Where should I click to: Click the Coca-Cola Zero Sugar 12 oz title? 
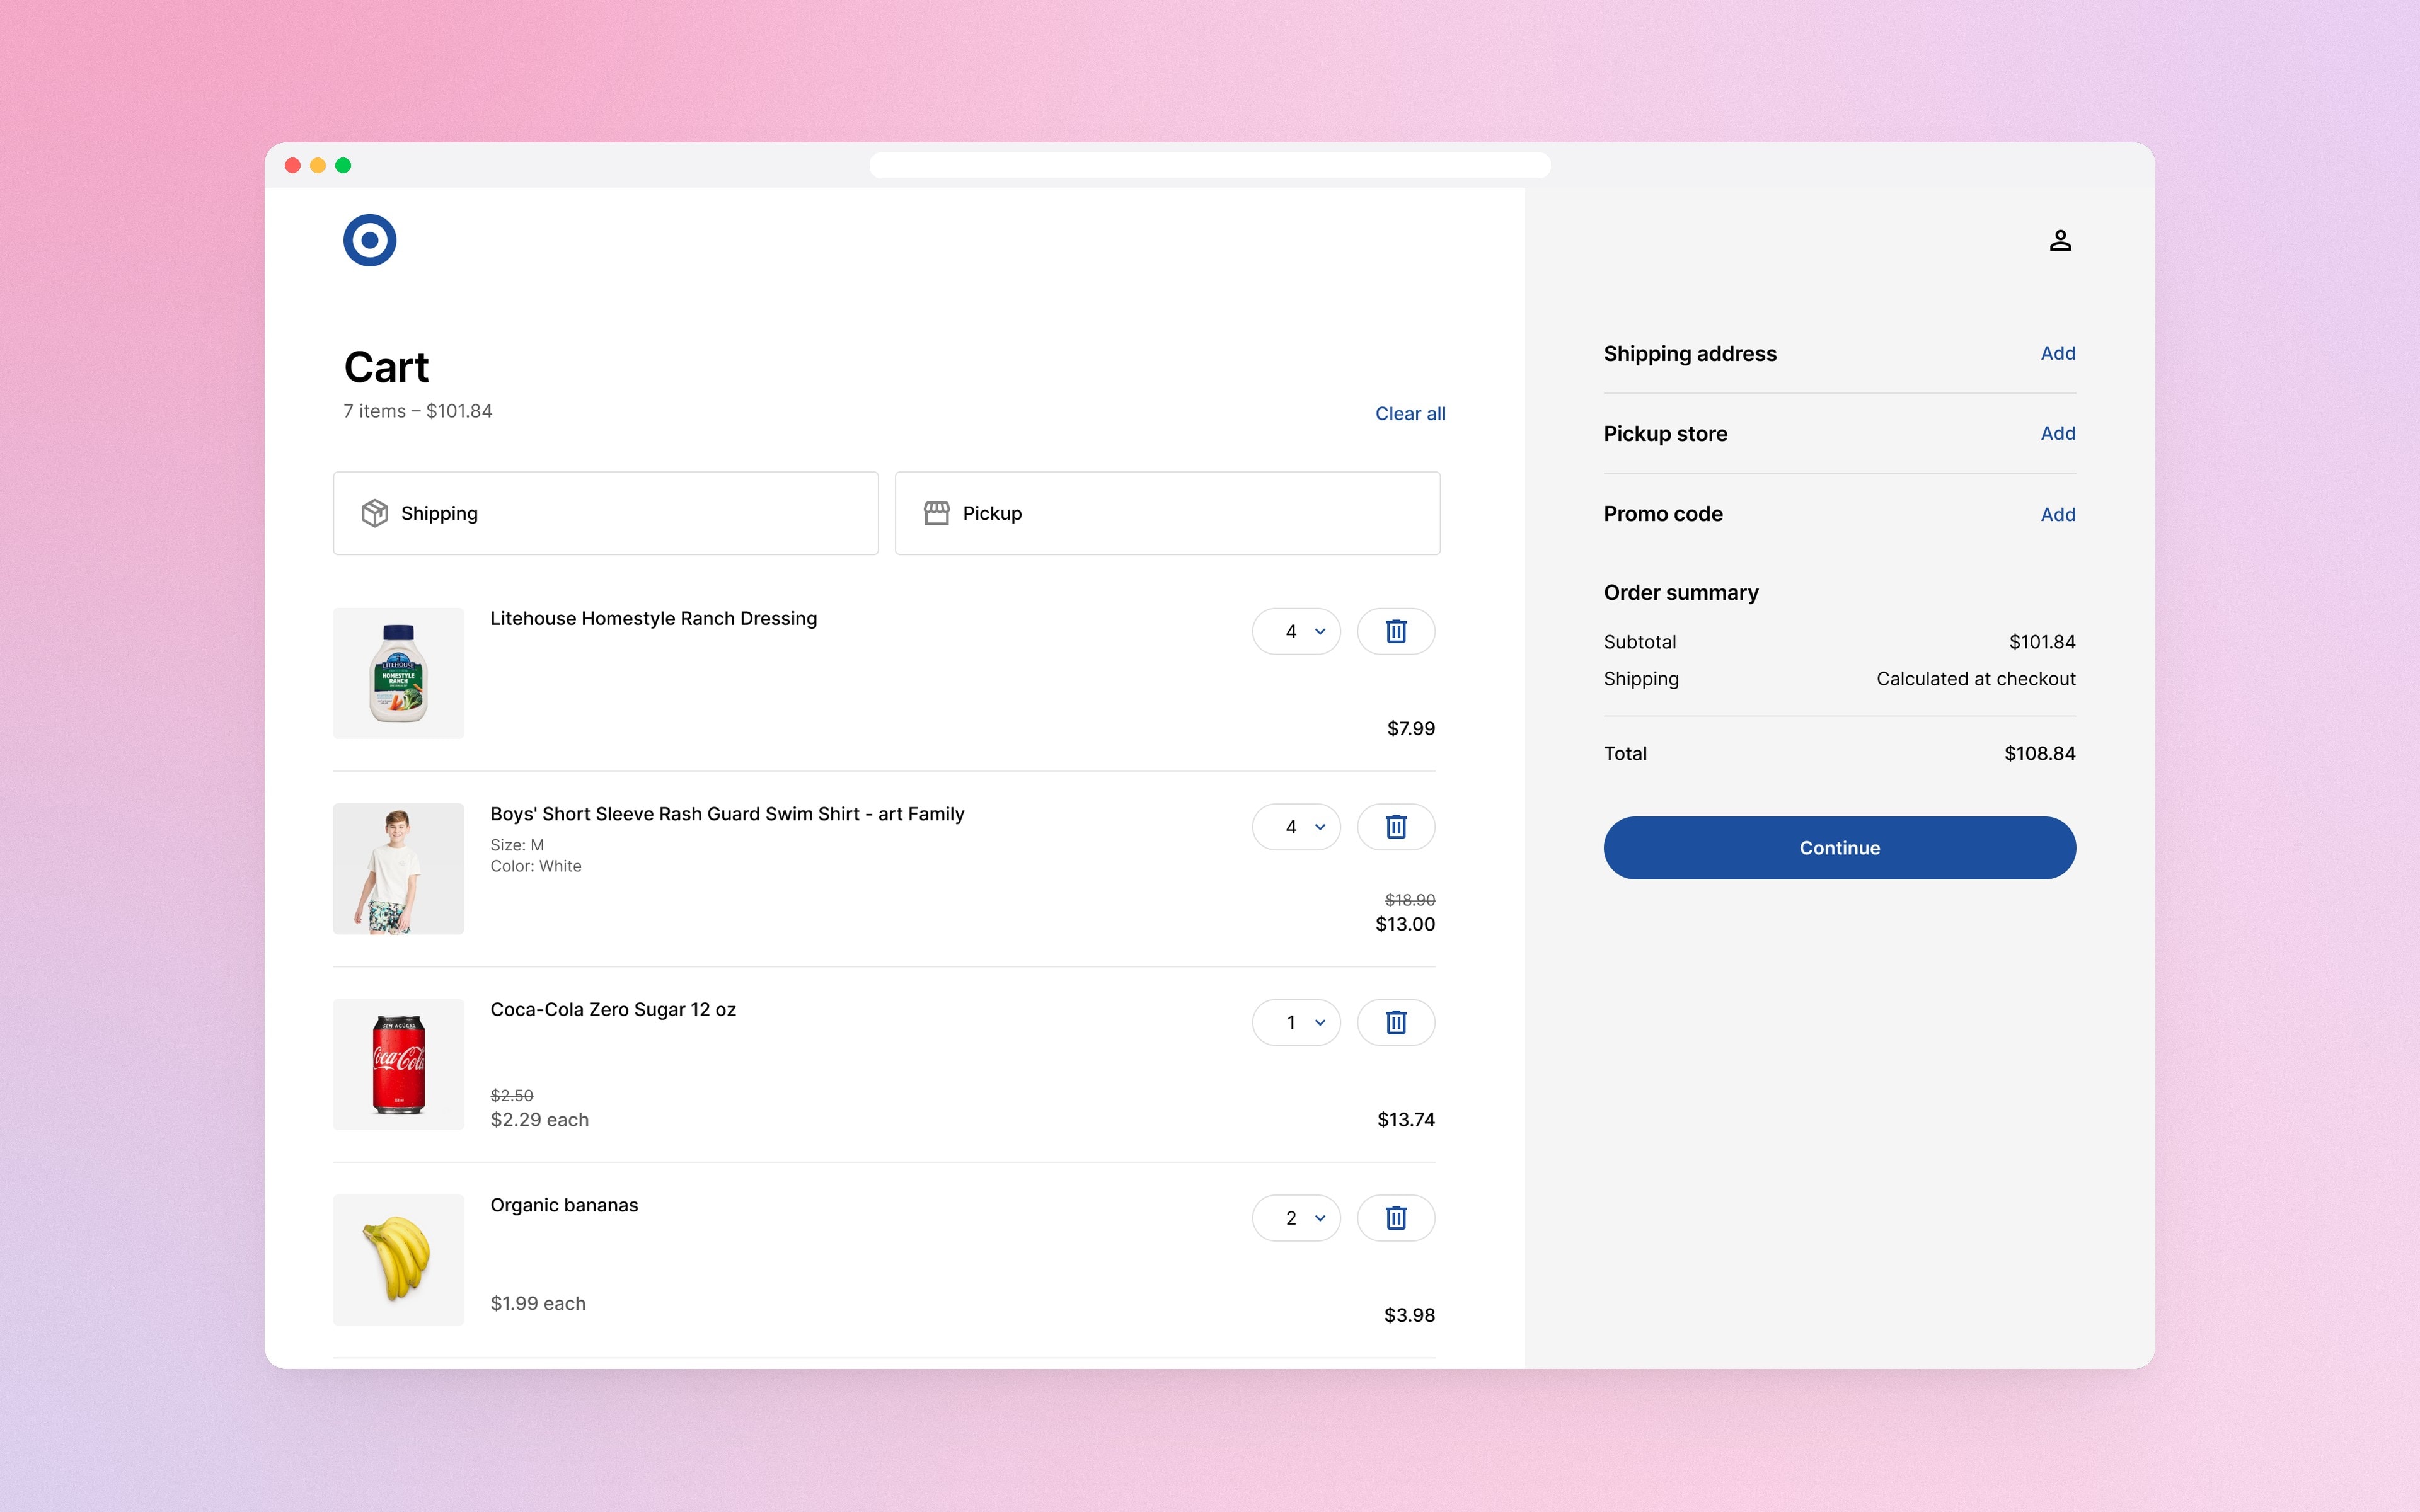(x=613, y=1009)
